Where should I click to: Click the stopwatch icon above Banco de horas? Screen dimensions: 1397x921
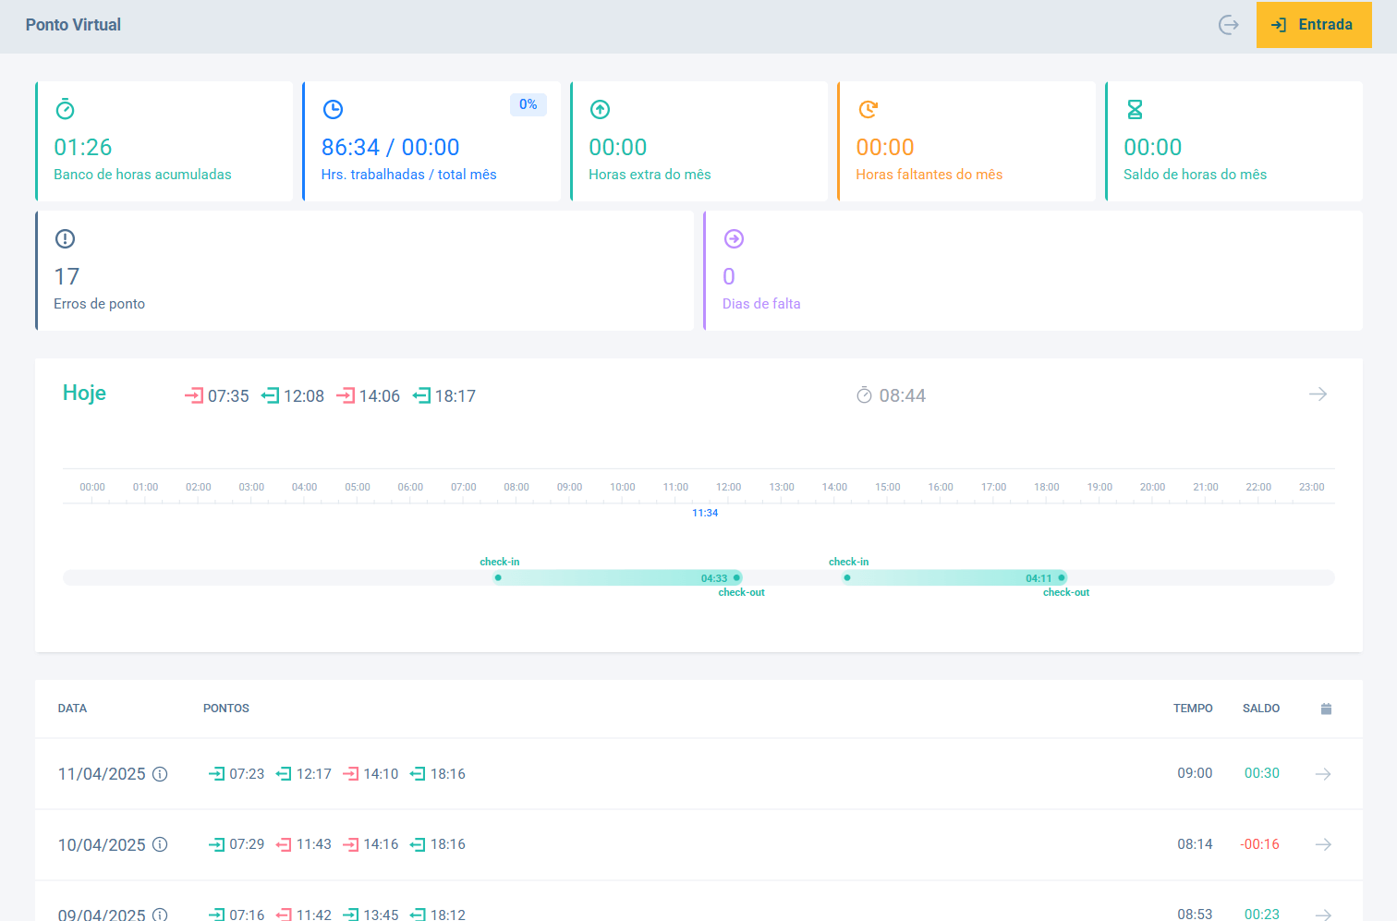pyautogui.click(x=65, y=109)
